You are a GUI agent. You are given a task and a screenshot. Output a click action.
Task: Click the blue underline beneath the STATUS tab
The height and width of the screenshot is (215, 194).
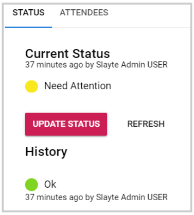28,27
